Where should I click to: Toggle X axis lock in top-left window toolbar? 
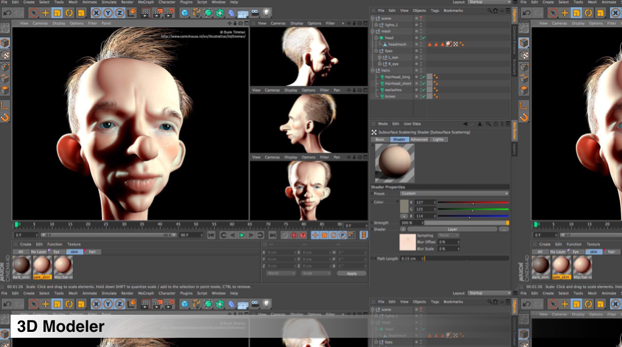pos(96,13)
